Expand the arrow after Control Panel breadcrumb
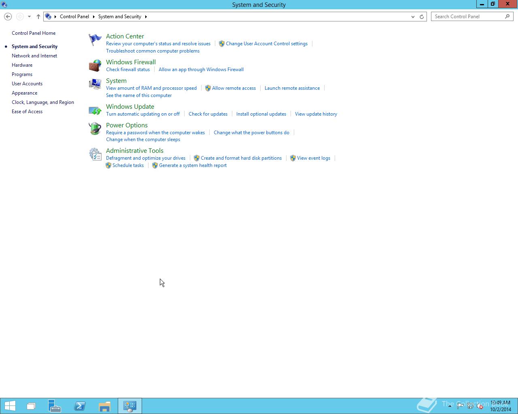This screenshot has height=414, width=518. [93, 17]
